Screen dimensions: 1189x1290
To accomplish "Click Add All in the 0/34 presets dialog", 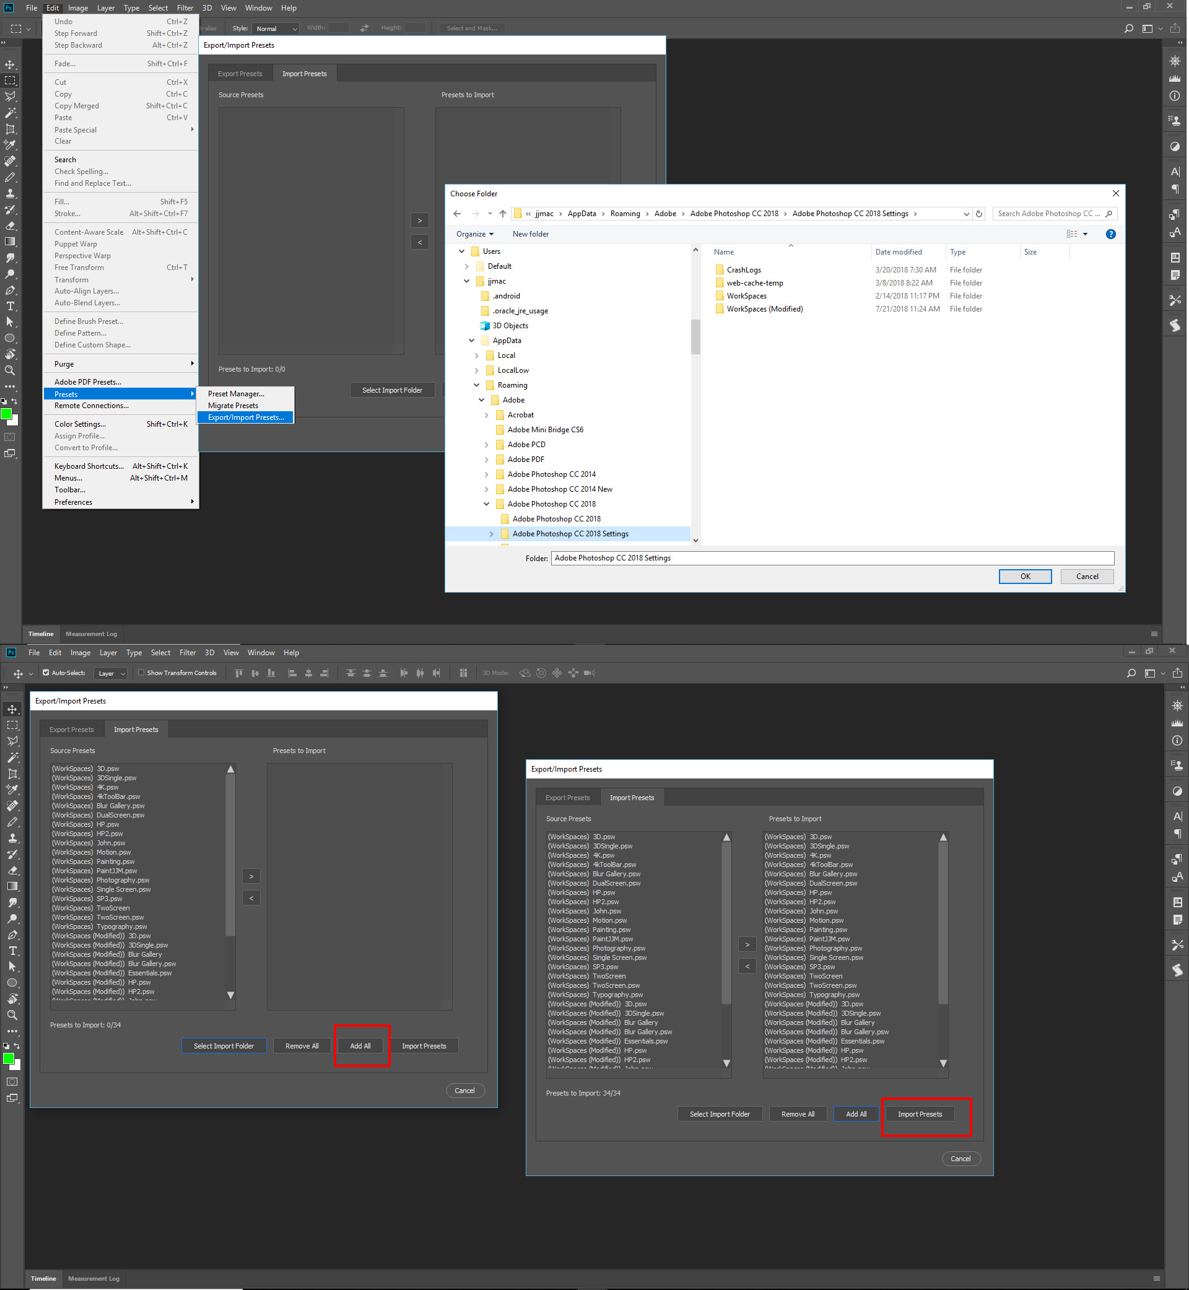I will [360, 1046].
